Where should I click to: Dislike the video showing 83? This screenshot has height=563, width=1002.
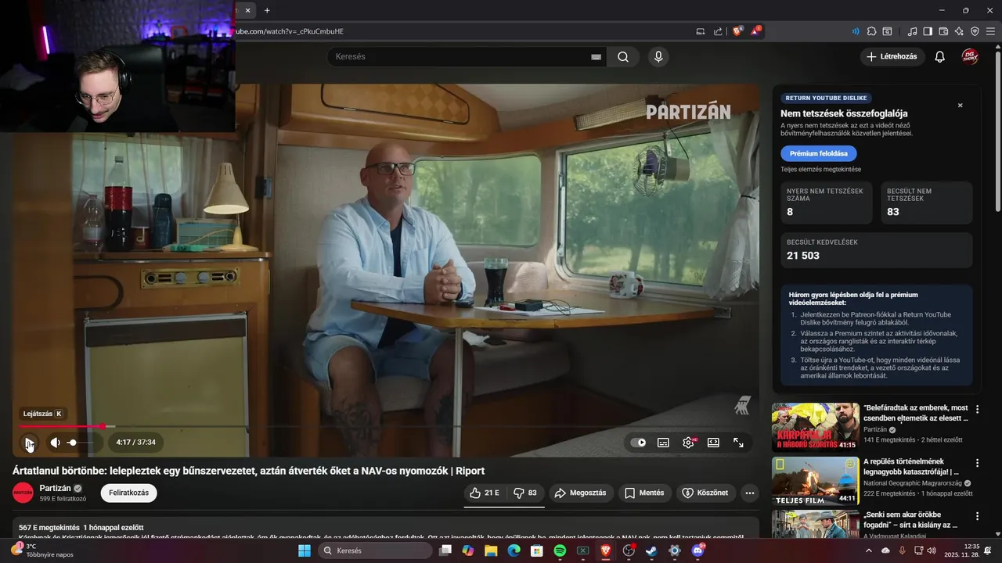pos(525,493)
